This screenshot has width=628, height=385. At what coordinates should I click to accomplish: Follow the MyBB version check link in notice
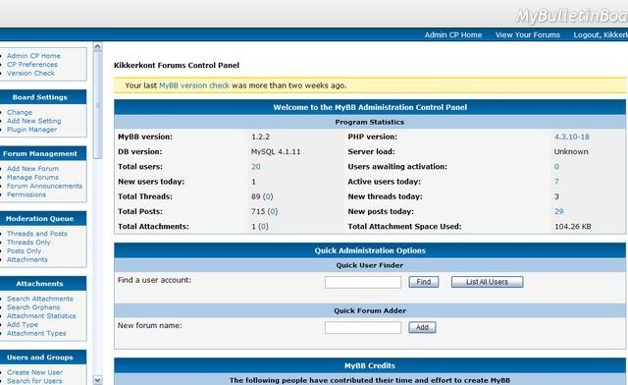(194, 85)
